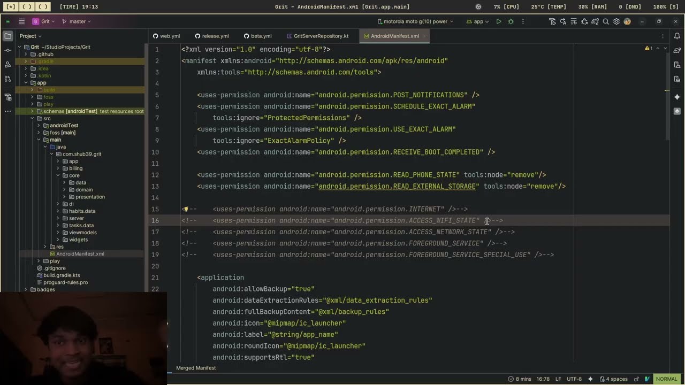Open IDE settings gear icon
Viewport: 685px width, 385px height.
tap(616, 21)
